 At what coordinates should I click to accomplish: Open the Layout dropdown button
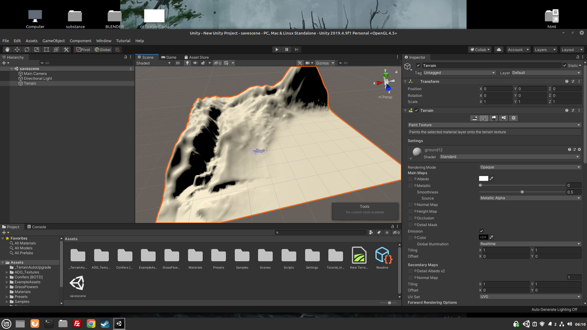(572, 50)
